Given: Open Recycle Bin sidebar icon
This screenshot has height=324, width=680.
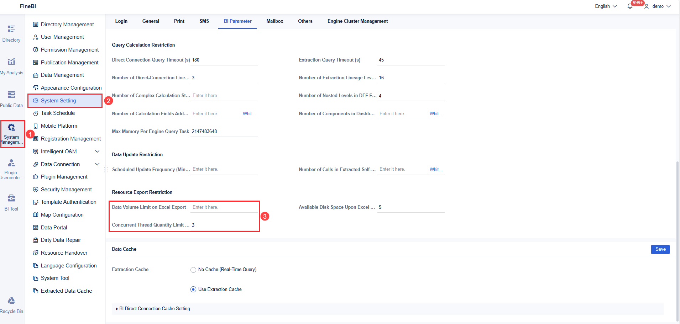Looking at the screenshot, I should click(x=11, y=301).
